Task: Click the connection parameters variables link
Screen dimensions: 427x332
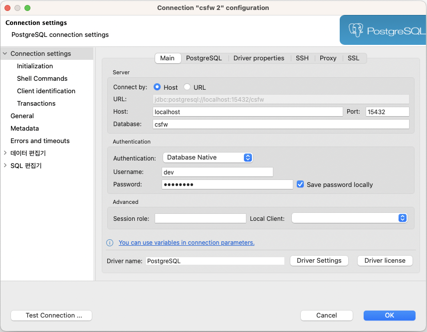Action: pyautogui.click(x=187, y=243)
